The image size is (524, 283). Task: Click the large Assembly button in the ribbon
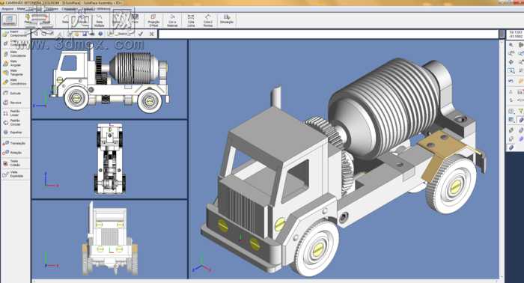coord(9,19)
